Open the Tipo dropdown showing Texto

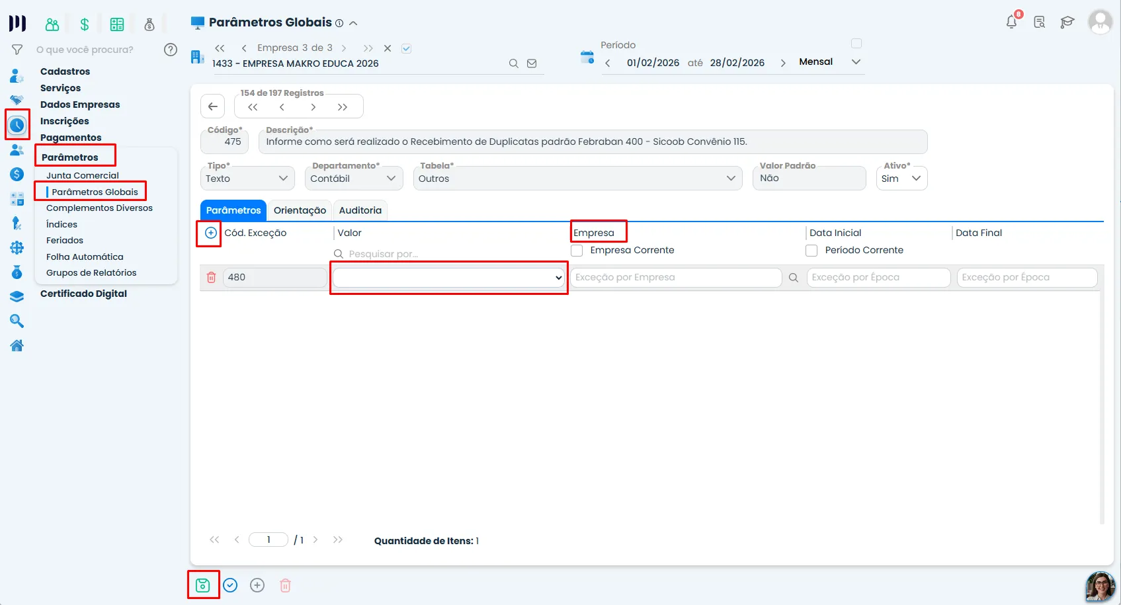(x=247, y=179)
